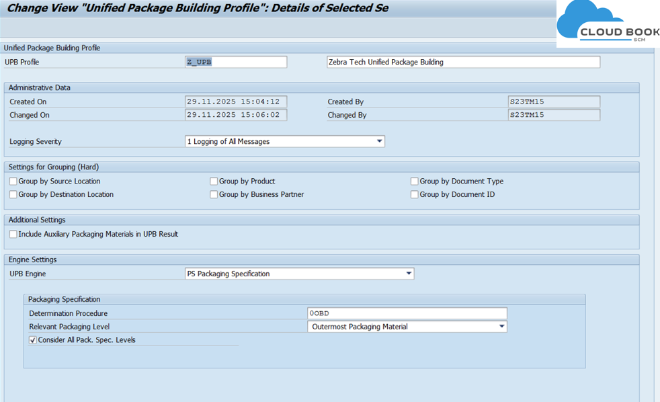Screen dimensions: 660x402
Task: Select the Group by Document ID checkbox
Action: (x=415, y=195)
